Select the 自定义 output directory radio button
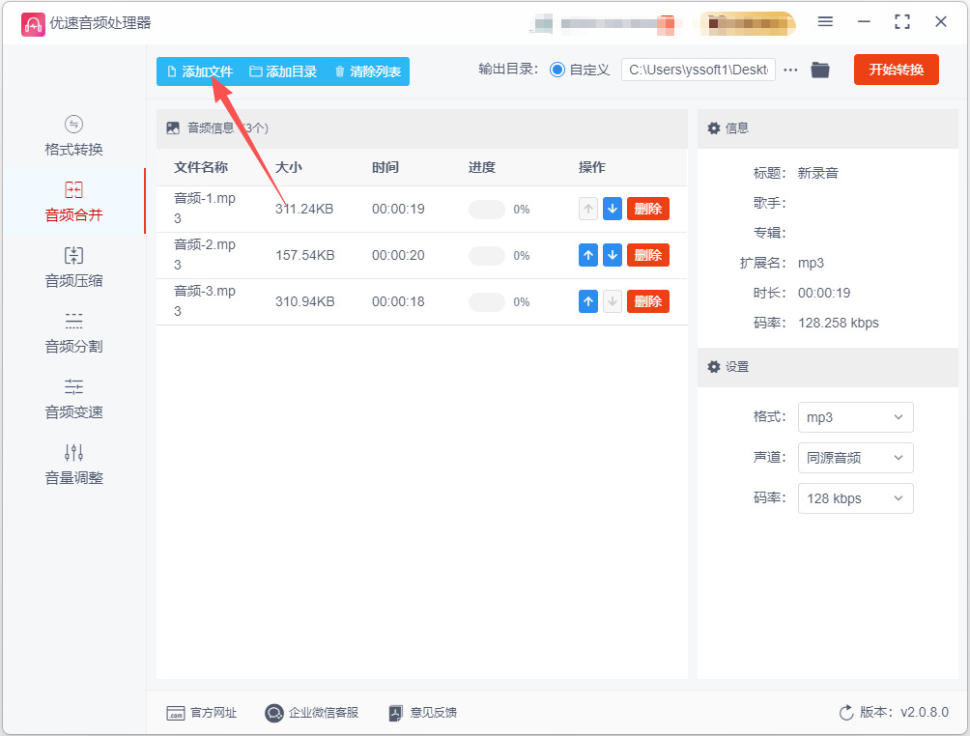970x736 pixels. pyautogui.click(x=556, y=70)
